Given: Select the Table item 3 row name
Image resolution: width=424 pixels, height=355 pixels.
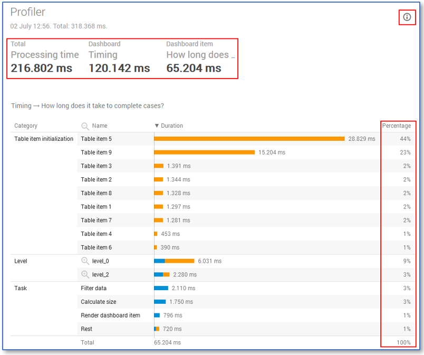Looking at the screenshot, I should click(x=96, y=166).
